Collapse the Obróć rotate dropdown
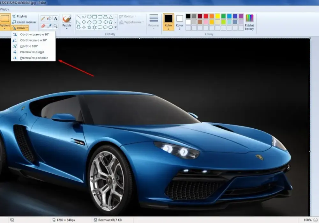The image size is (319, 223). tap(20, 28)
